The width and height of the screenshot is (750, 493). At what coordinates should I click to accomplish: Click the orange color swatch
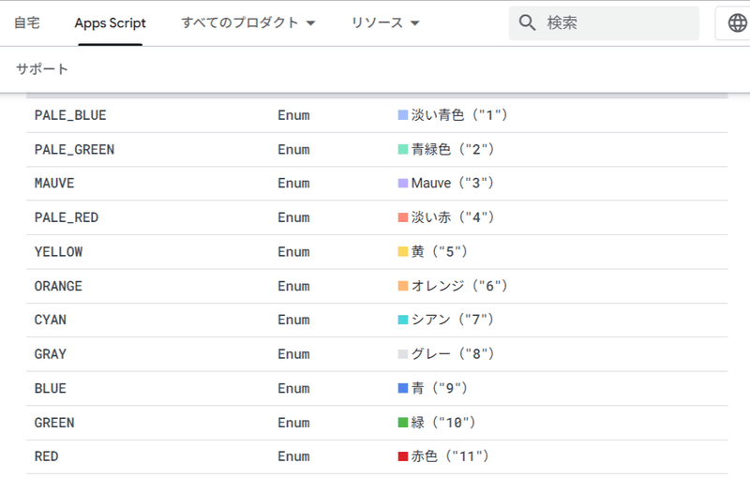[x=403, y=286]
